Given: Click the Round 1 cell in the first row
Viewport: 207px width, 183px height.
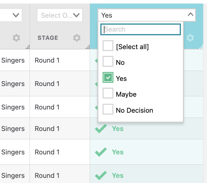Looking at the screenshot, I should click(x=47, y=60).
